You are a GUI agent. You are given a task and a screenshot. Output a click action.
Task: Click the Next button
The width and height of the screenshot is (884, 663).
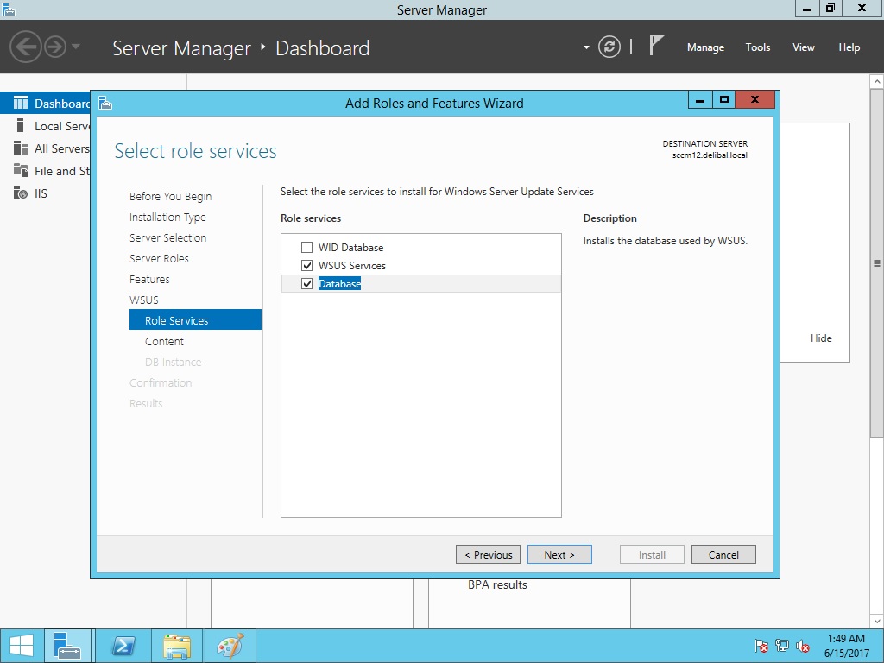(x=559, y=554)
